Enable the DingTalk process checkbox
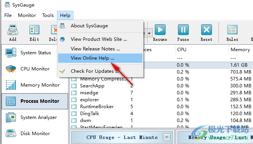253x144 pixels. pyautogui.click(x=74, y=114)
